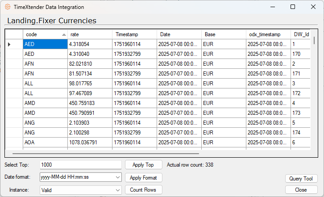Click the vertical scrollbar of the grid

click(314, 40)
